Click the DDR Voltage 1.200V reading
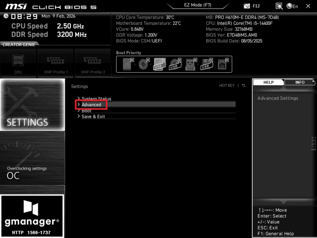The width and height of the screenshot is (317, 238). (x=137, y=35)
